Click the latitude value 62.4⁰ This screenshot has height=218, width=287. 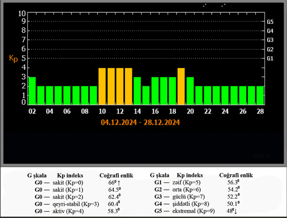[115, 197]
